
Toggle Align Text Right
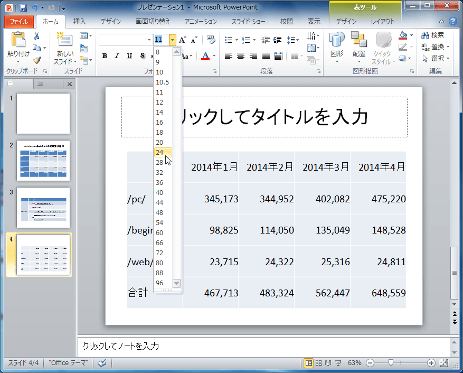(253, 56)
